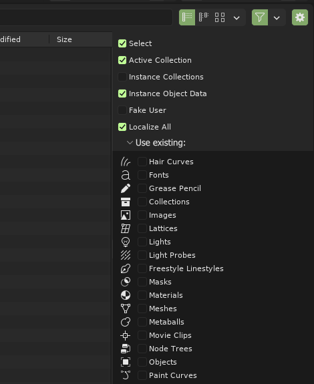The width and height of the screenshot is (314, 384).
Task: Enable the Masks checkbox
Action: pos(142,282)
